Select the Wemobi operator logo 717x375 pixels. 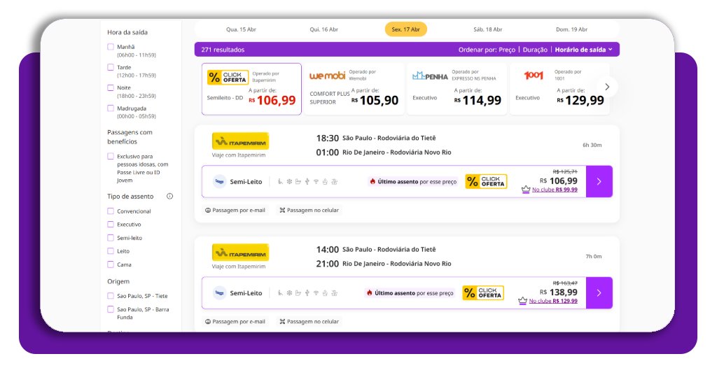pos(328,76)
